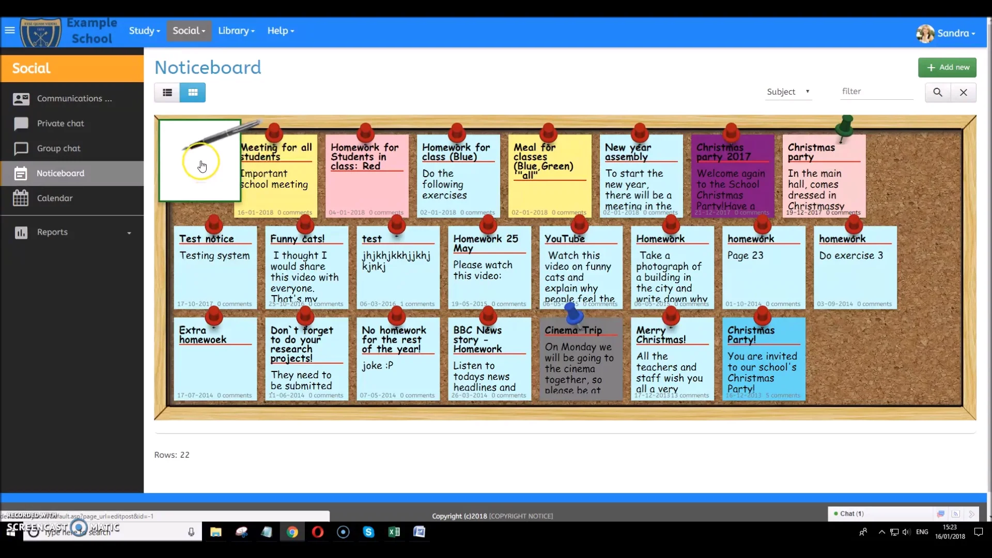Open the hamburger menu beside Example School logo

coord(9,31)
